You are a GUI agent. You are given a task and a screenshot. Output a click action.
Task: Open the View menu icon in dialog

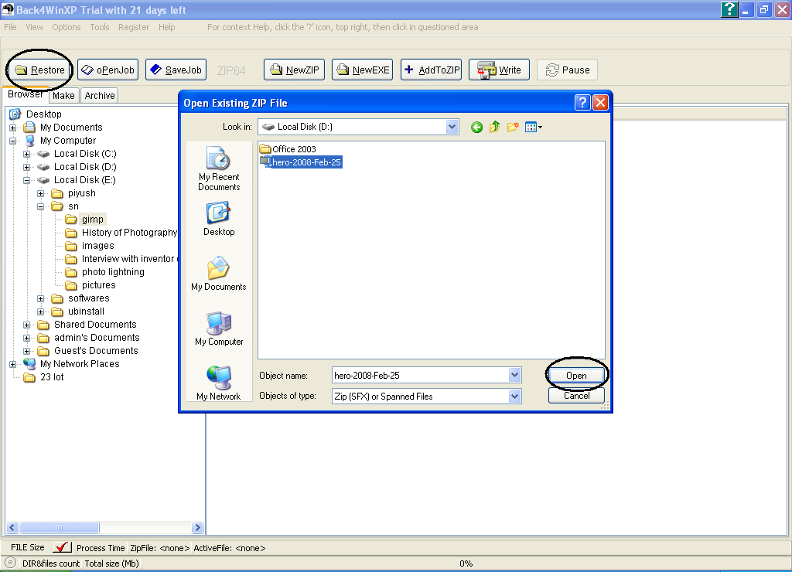click(534, 128)
